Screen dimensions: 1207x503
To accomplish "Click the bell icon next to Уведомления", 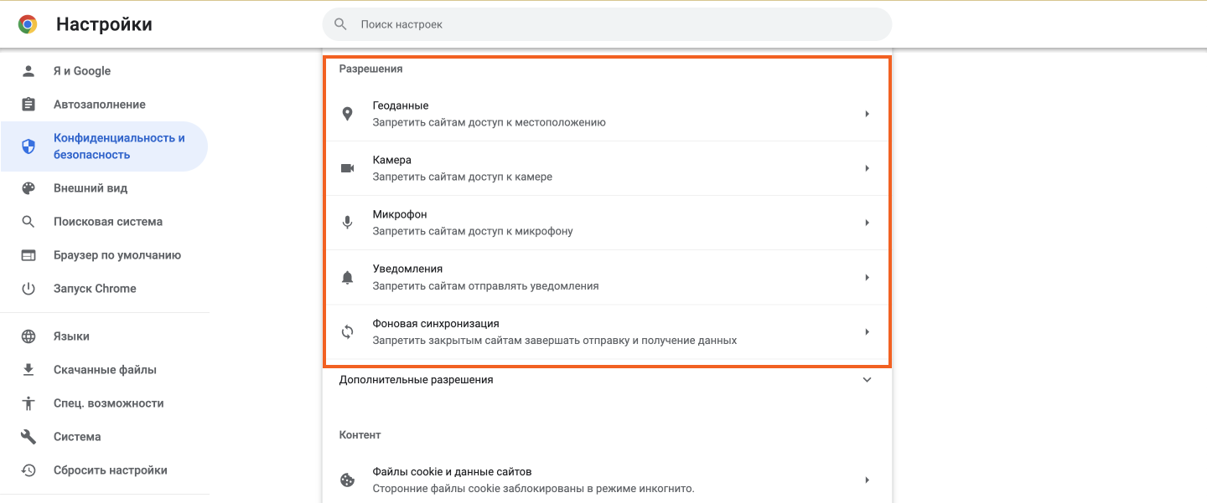I will click(348, 276).
